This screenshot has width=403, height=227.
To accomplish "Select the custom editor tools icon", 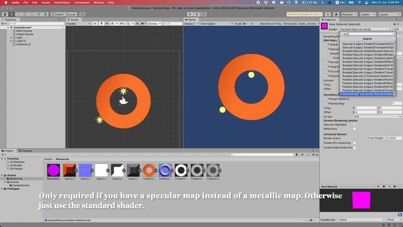I will [x=45, y=15].
